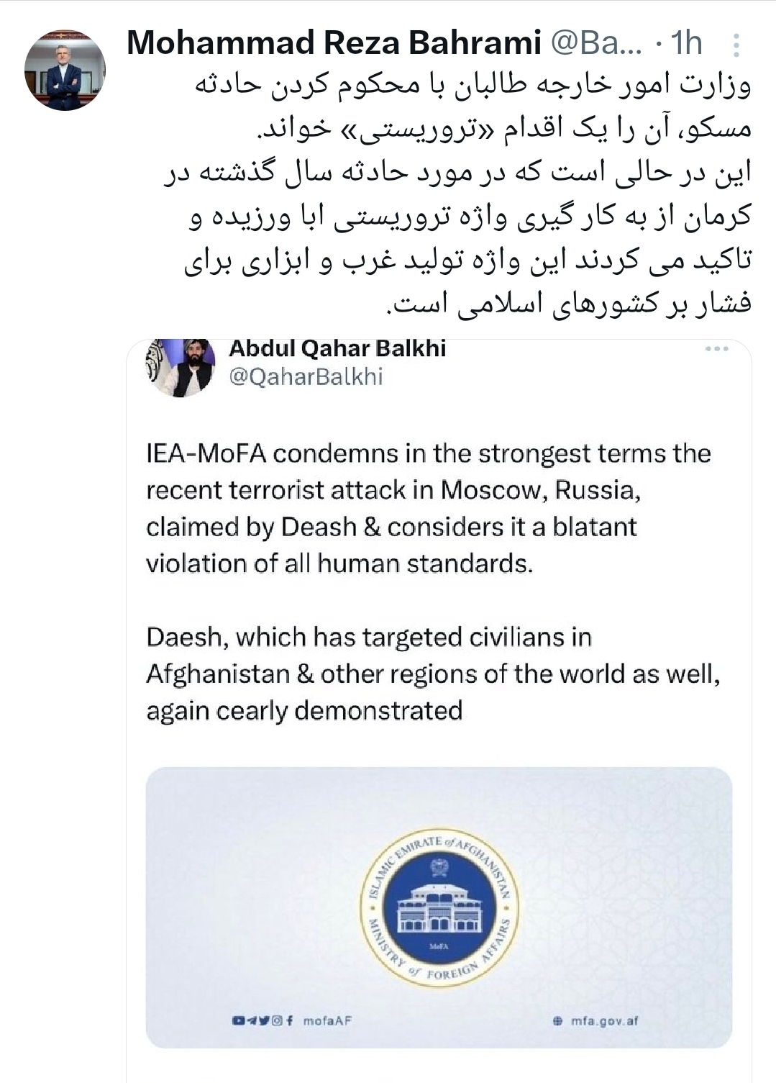Open Mohammad Reza Bahrami's profile picture
The width and height of the screenshot is (776, 1083).
click(65, 71)
